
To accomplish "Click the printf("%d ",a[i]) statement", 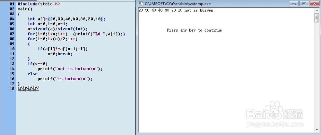I will pos(99,34).
